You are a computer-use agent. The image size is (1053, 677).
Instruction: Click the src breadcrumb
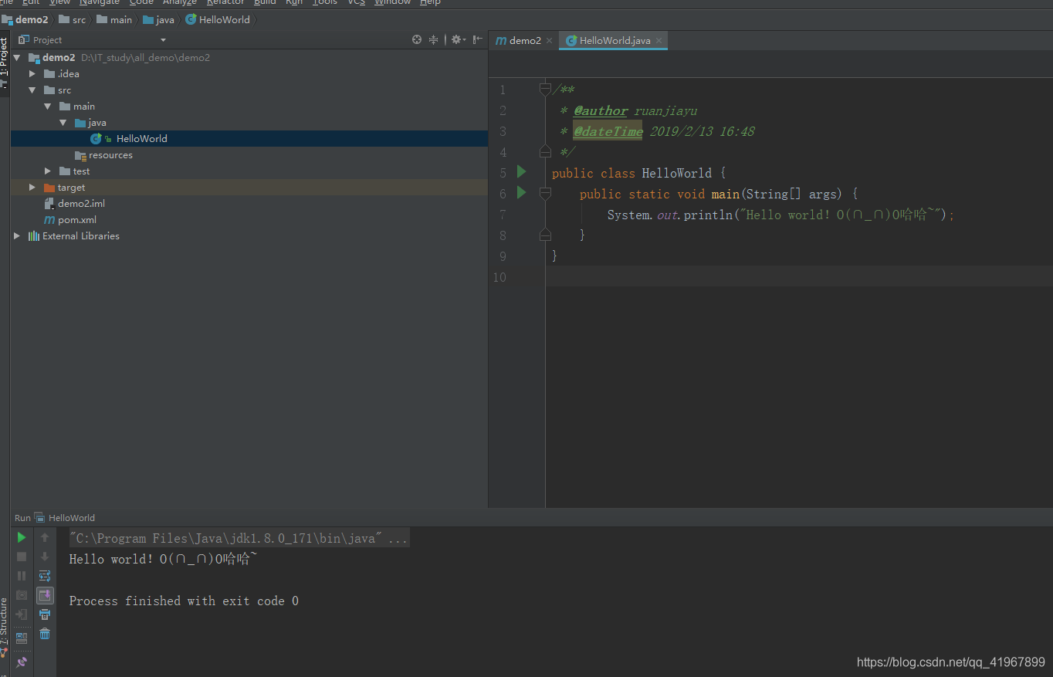[x=72, y=19]
